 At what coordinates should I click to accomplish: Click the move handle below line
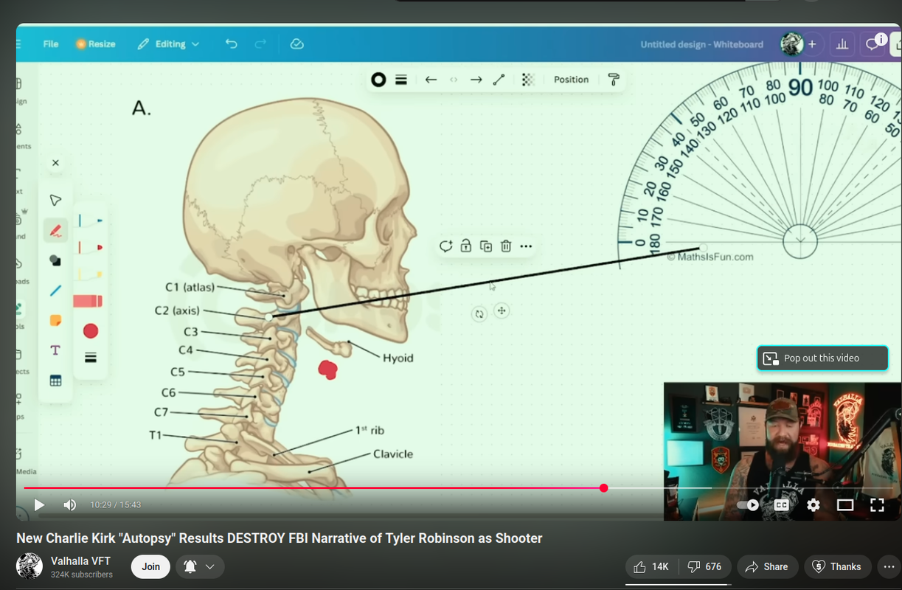(502, 311)
